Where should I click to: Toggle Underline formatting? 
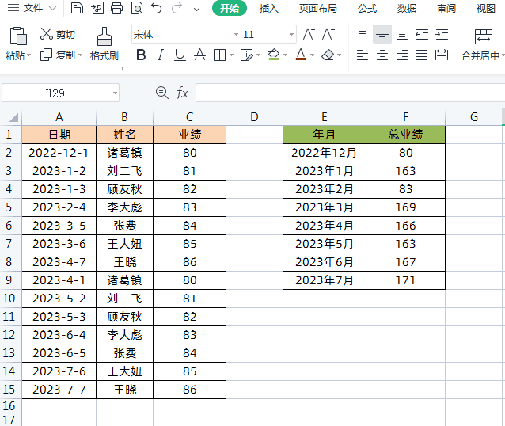coord(180,55)
